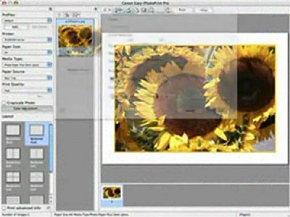Click the sunflower image on the preview page

click(x=195, y=98)
